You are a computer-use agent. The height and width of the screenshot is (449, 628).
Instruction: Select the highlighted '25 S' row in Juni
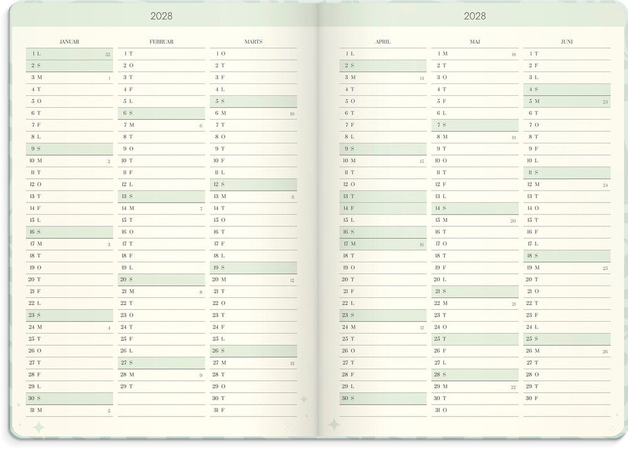pos(566,339)
